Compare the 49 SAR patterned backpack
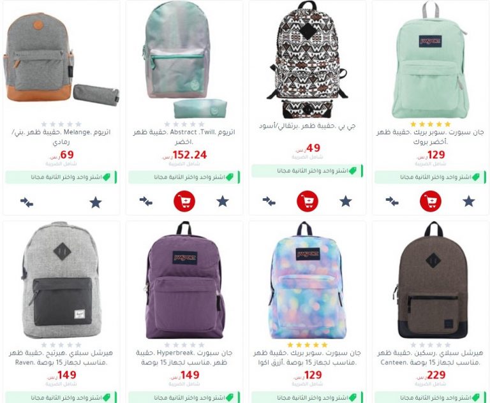 [269, 201]
